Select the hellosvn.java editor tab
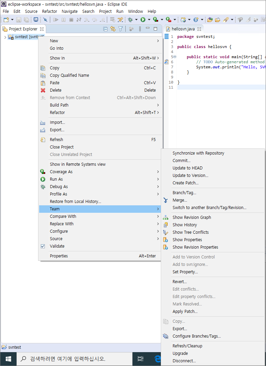The image size is (266, 366). 183,29
